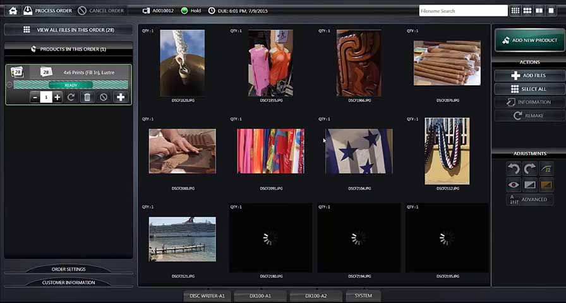Click the green Hold status indicator
This screenshot has height=303, width=566.
pos(184,11)
